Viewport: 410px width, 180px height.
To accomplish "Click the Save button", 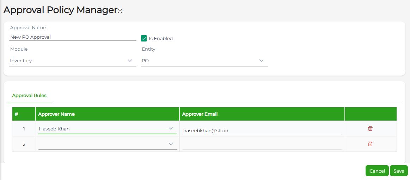I will click(x=399, y=171).
